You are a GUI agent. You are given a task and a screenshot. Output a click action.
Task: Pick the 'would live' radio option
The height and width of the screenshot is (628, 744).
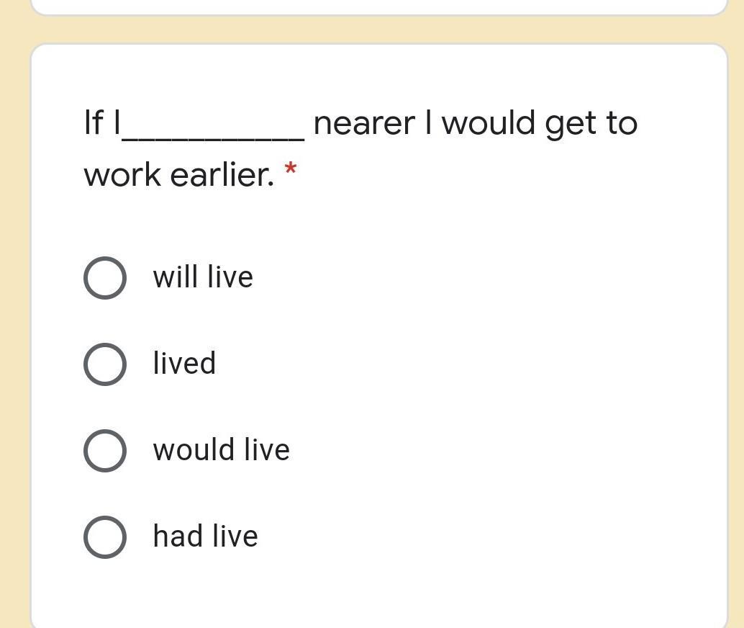(x=105, y=451)
